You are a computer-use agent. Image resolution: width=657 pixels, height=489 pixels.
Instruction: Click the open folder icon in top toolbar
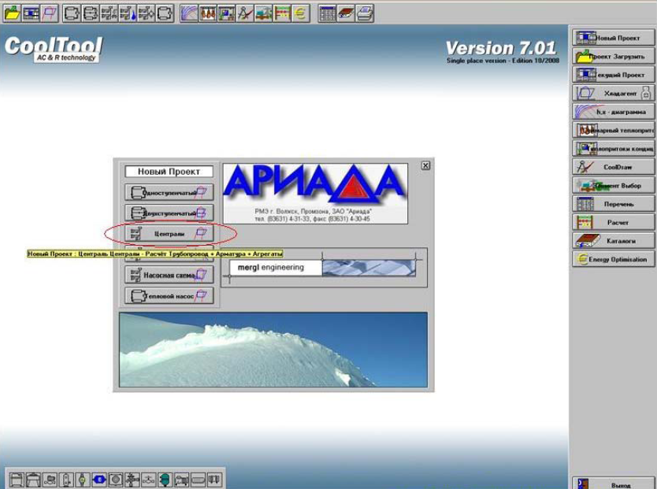(13, 13)
